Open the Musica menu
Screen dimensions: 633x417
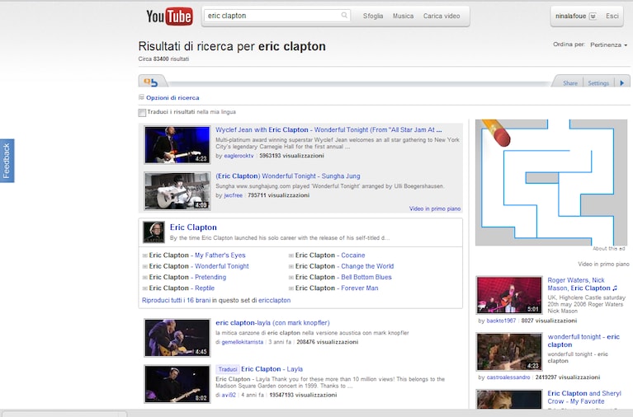coord(403,16)
